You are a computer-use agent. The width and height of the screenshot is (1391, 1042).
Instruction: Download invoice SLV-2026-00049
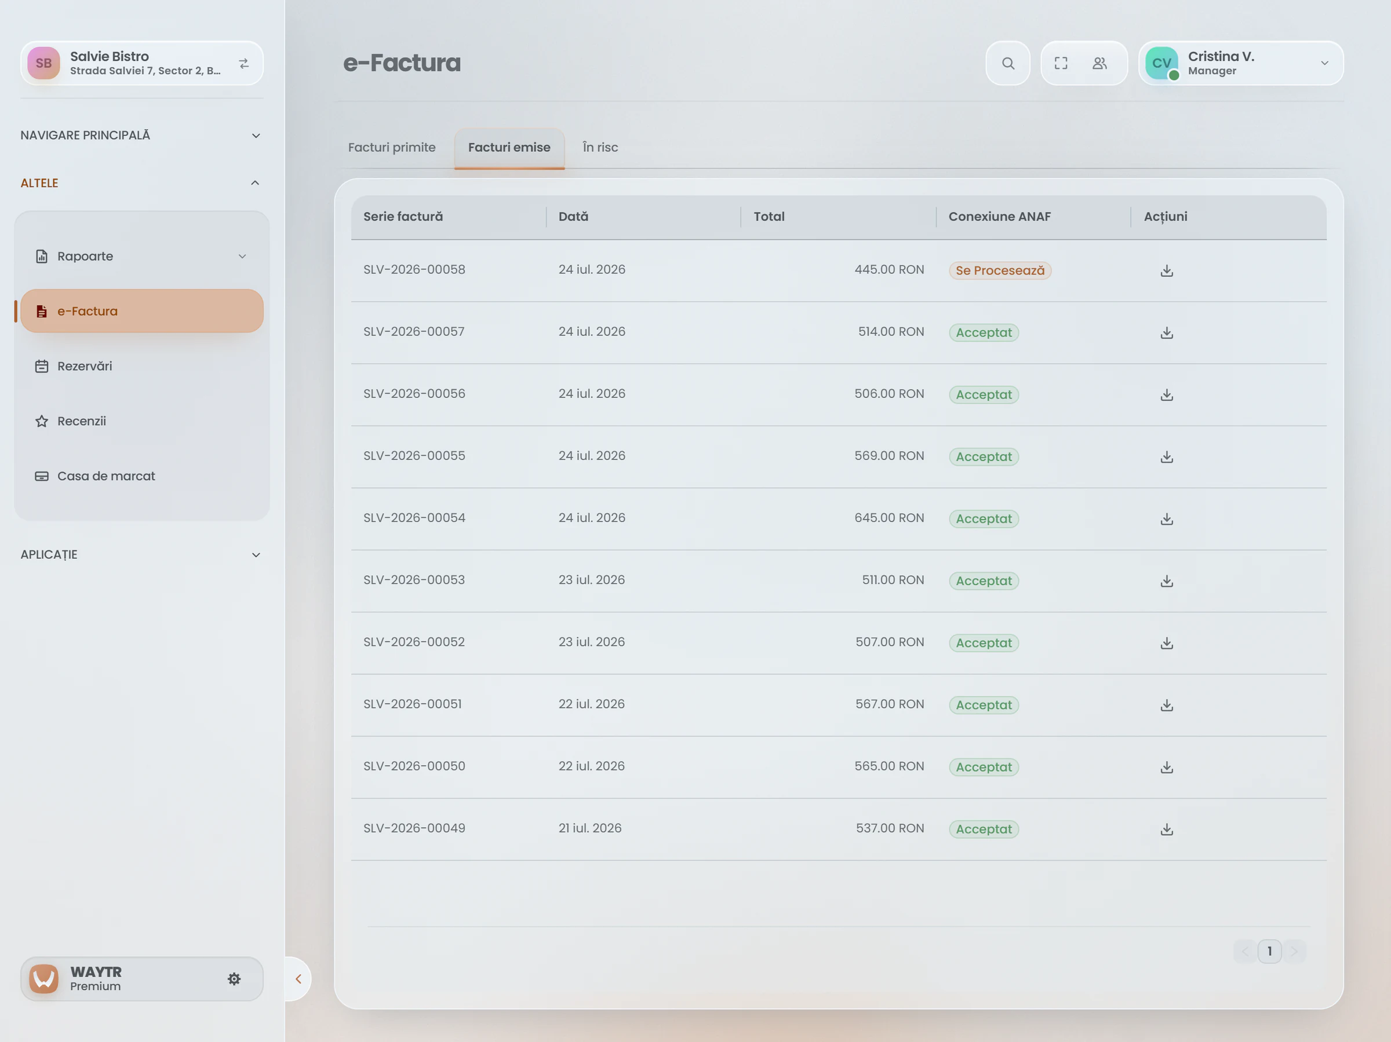coord(1167,829)
